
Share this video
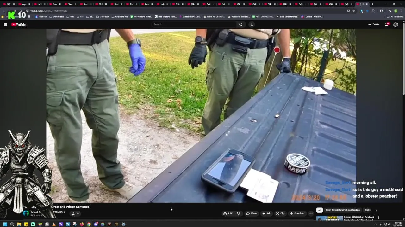[x=252, y=213]
